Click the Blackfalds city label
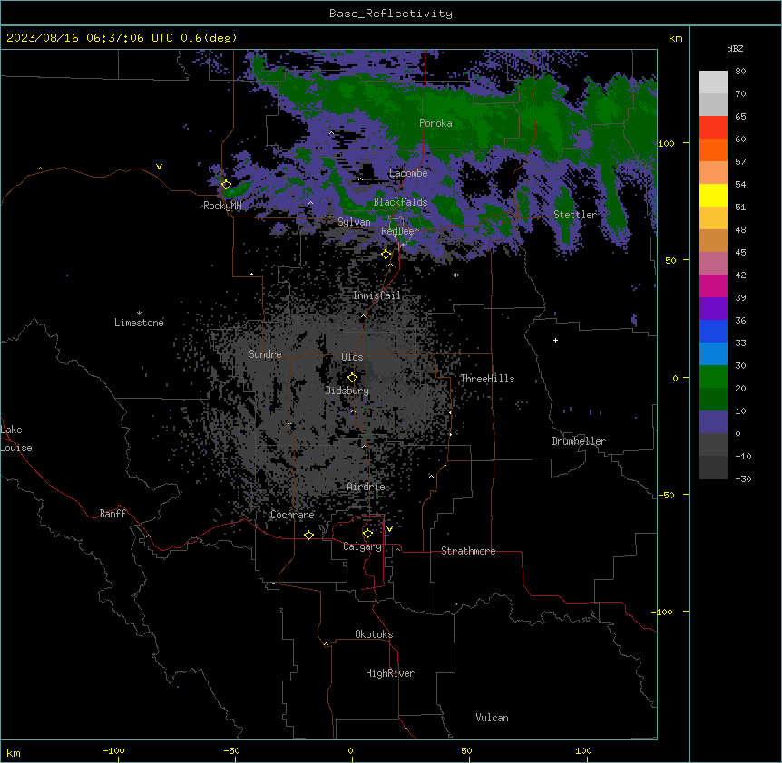The image size is (782, 763). 400,202
